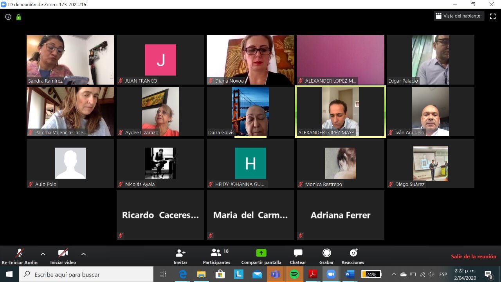Click the green encryption lock icon
Image resolution: width=501 pixels, height=282 pixels.
pos(18,17)
